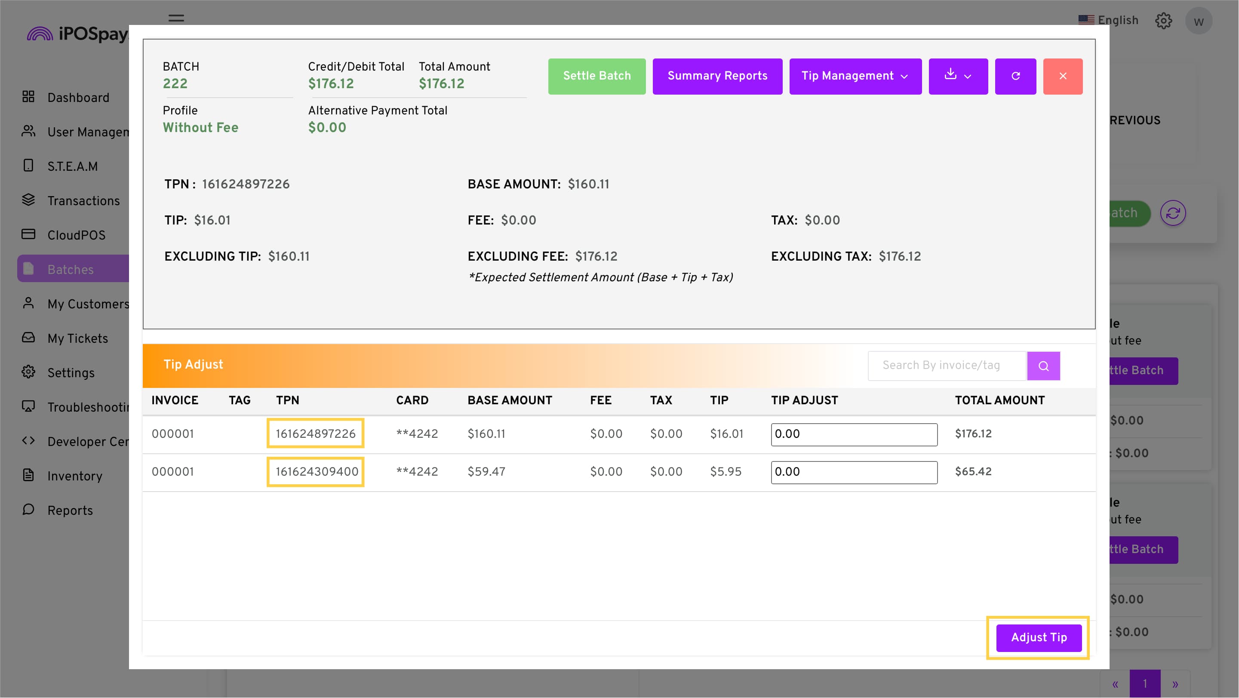Open the top-right settings gear
The image size is (1239, 698).
coord(1163,21)
